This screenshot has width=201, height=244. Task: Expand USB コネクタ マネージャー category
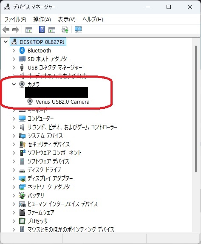click(x=14, y=67)
